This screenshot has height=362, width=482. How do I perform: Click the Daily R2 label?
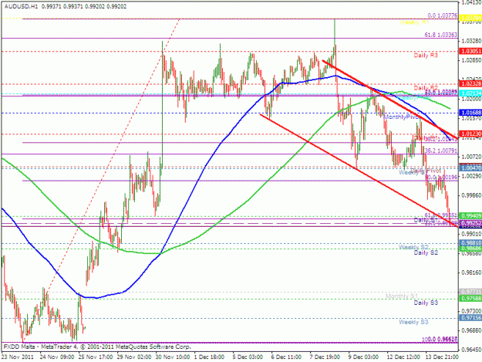(x=426, y=88)
